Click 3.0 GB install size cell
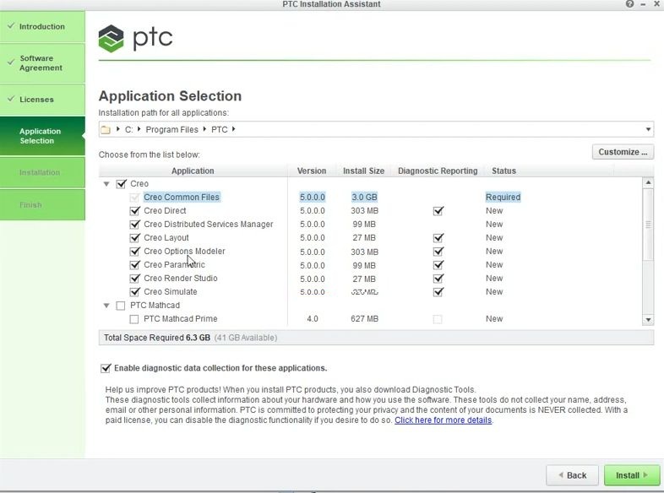This screenshot has width=664, height=493. (x=364, y=198)
